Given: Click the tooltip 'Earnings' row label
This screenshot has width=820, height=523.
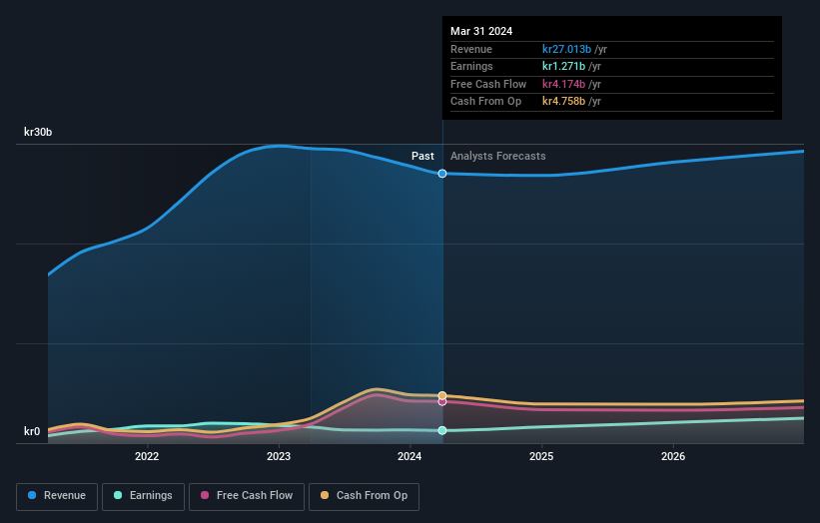Looking at the screenshot, I should point(471,66).
